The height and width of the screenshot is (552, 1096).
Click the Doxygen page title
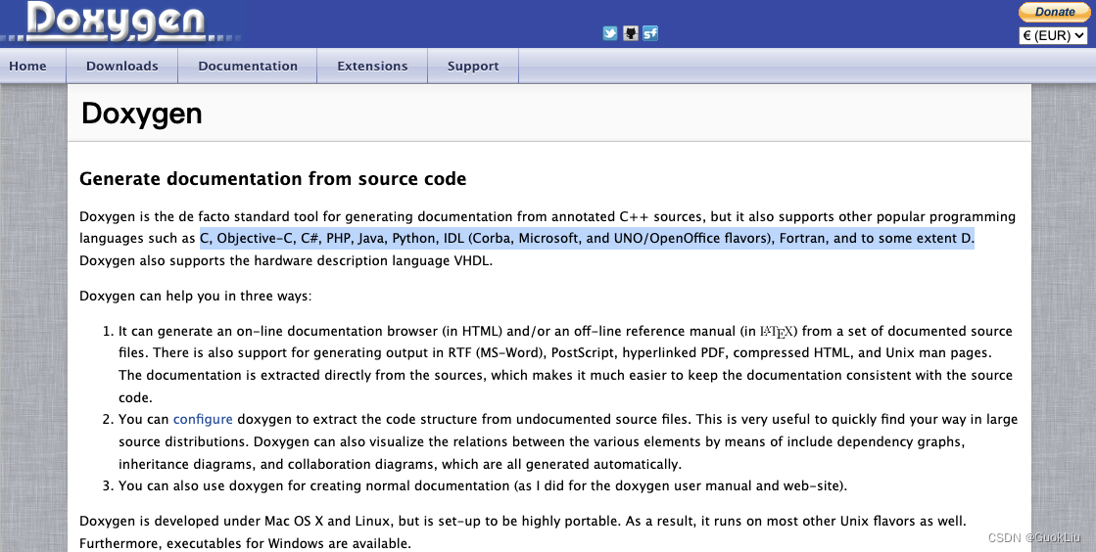tap(142, 114)
